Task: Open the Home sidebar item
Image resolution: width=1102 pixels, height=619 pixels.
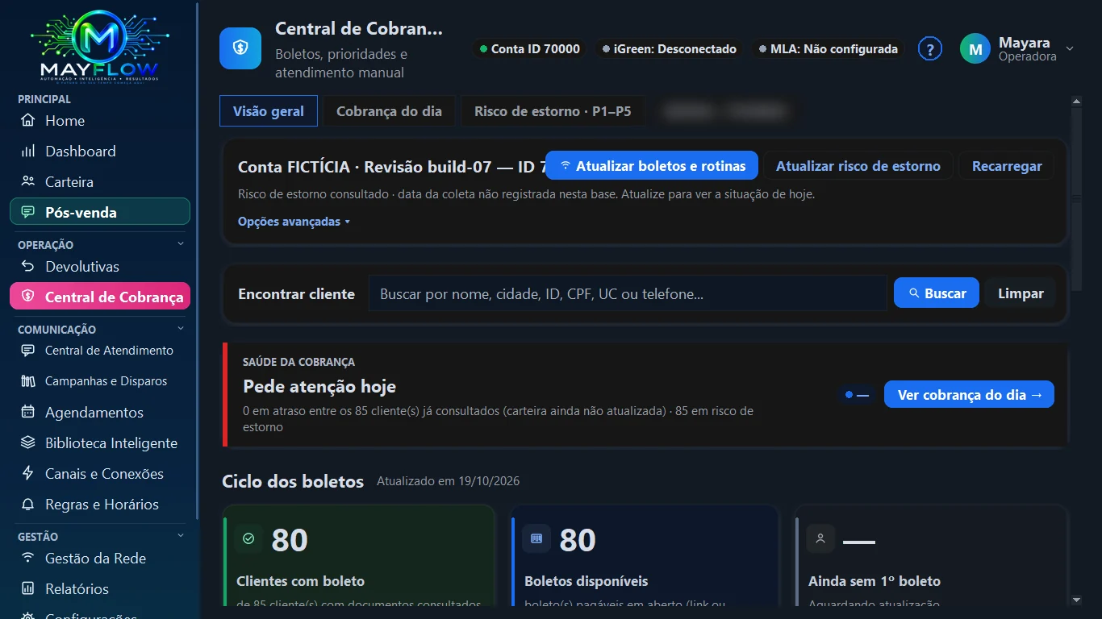Action: (x=100, y=121)
